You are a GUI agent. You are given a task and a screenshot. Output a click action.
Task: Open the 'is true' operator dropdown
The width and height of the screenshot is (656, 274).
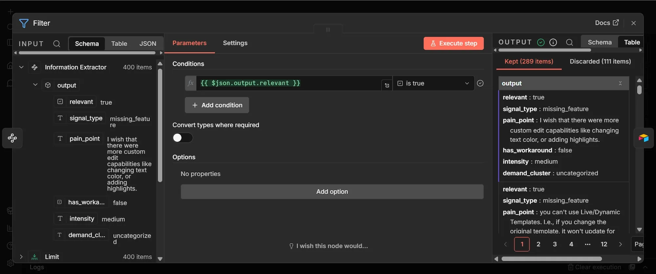tap(433, 83)
